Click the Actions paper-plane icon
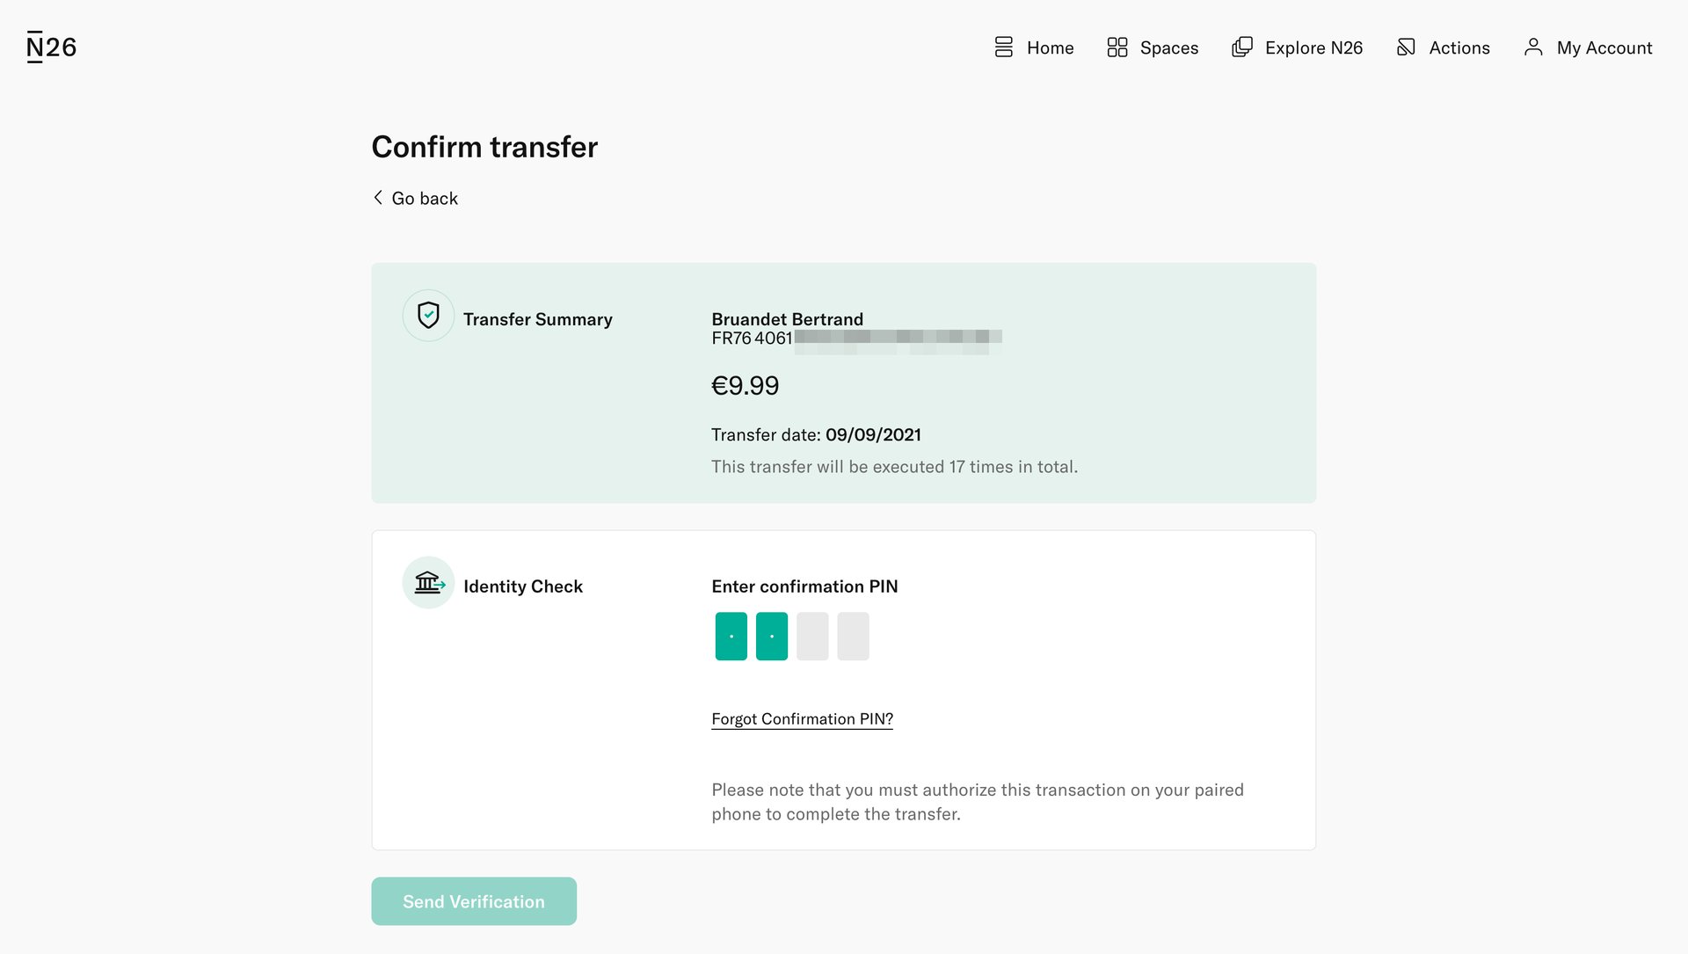Viewport: 1688px width, 954px height. click(1406, 47)
